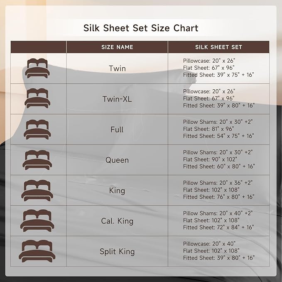Choose the Twin-XL size label
Screen dimensions: 282x282
pyautogui.click(x=117, y=99)
